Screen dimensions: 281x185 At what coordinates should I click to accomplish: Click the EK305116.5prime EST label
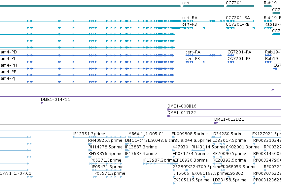(191, 180)
